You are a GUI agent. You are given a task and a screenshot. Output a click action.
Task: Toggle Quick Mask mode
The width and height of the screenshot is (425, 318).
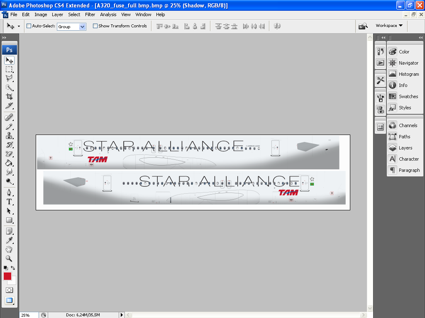click(9, 290)
